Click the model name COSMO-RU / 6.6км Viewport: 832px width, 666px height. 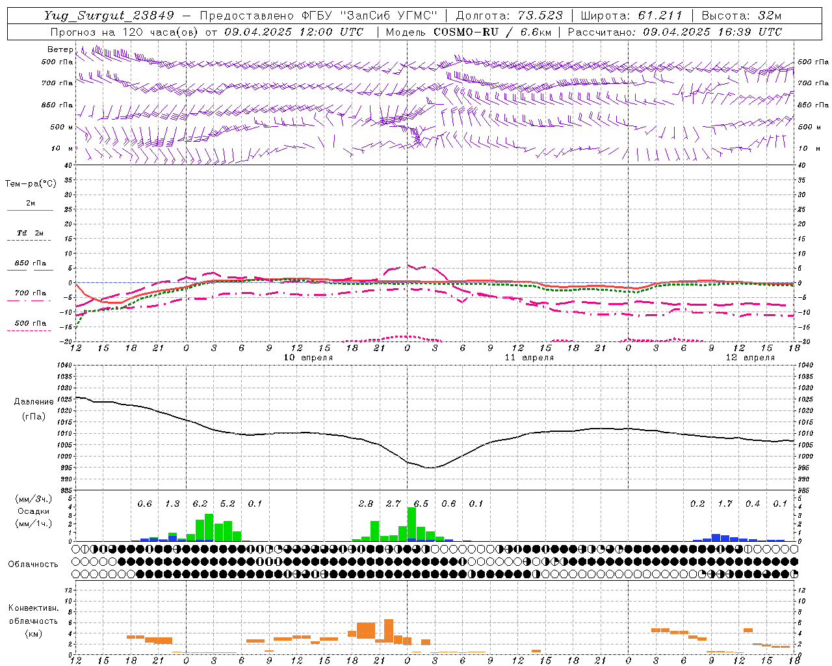(x=493, y=31)
